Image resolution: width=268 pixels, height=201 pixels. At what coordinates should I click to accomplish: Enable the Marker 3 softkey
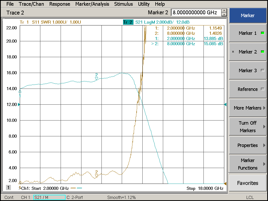[x=247, y=70]
